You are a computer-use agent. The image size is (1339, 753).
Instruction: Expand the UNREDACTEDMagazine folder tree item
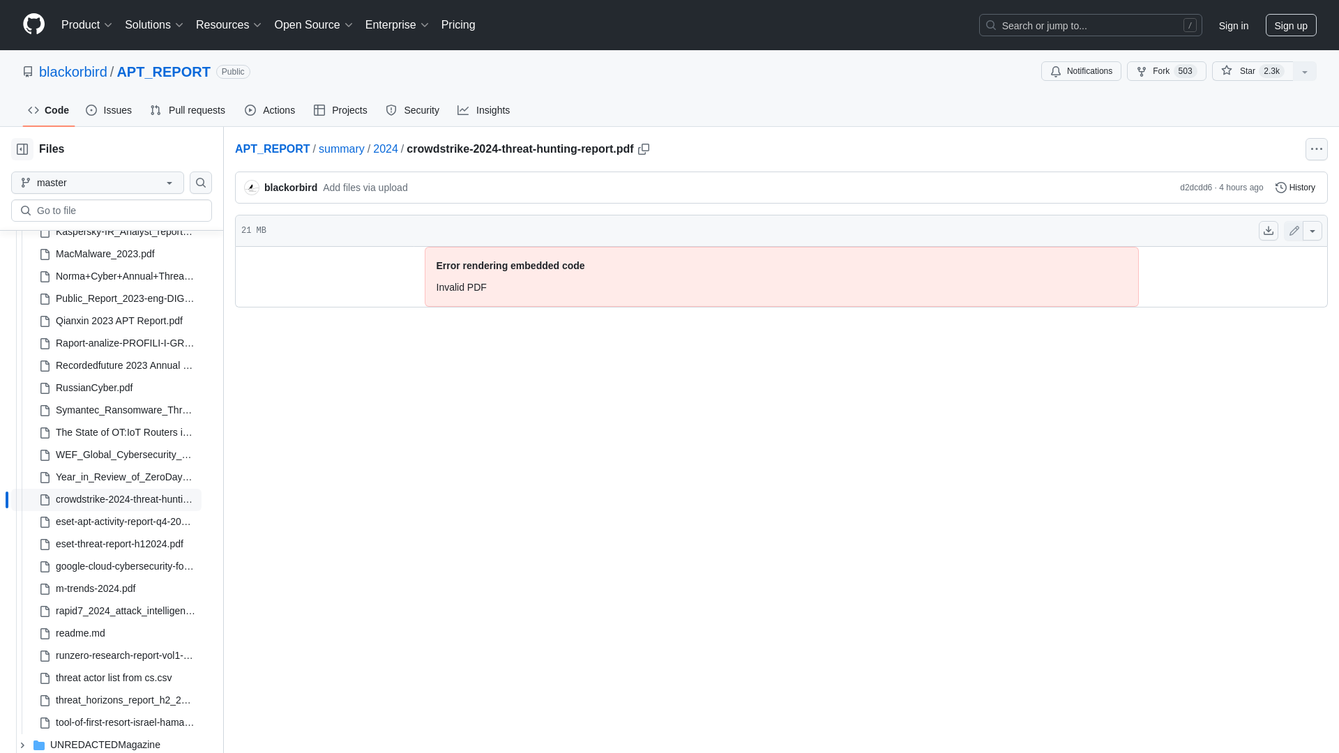coord(21,744)
